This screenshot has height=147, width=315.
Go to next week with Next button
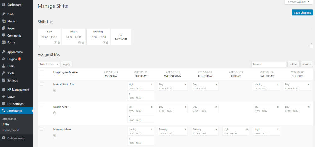pyautogui.click(x=306, y=64)
